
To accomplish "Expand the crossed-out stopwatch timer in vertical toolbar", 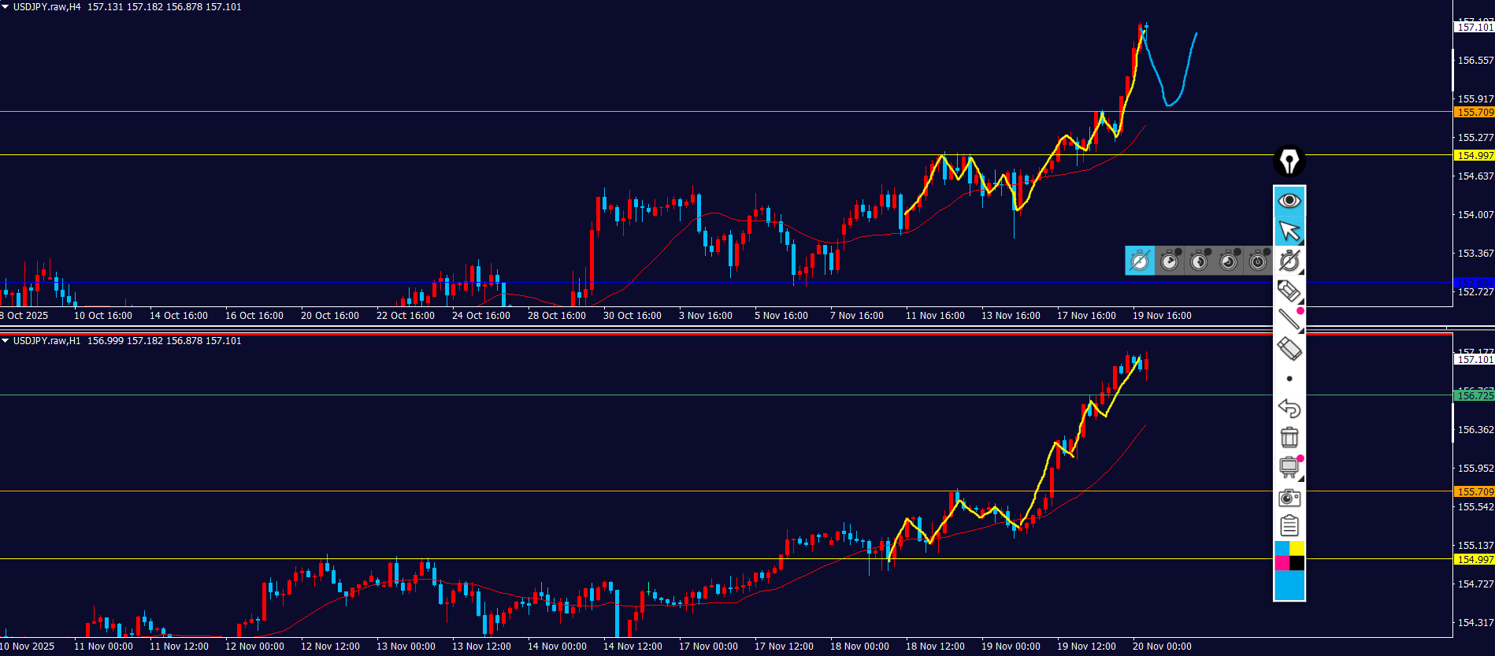I will (x=1289, y=261).
